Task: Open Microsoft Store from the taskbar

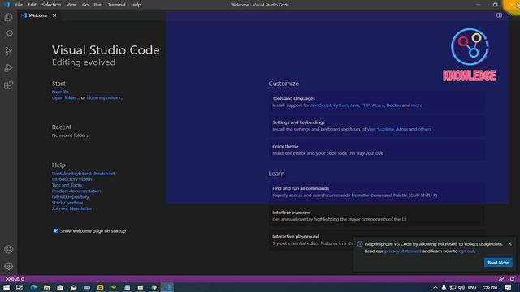Action: [60, 287]
